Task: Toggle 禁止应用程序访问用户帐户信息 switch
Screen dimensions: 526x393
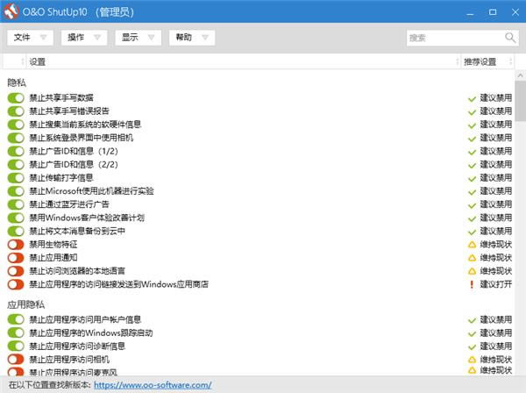Action: (16, 319)
